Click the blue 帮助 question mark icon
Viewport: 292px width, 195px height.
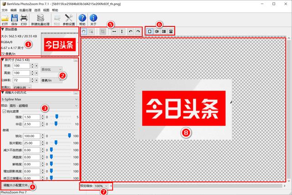82,18
